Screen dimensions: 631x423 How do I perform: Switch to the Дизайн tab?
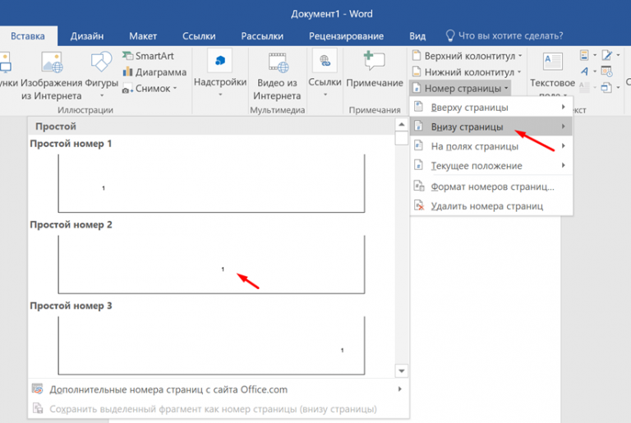[x=86, y=36]
